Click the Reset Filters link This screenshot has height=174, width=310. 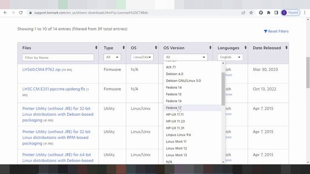pos(276,31)
